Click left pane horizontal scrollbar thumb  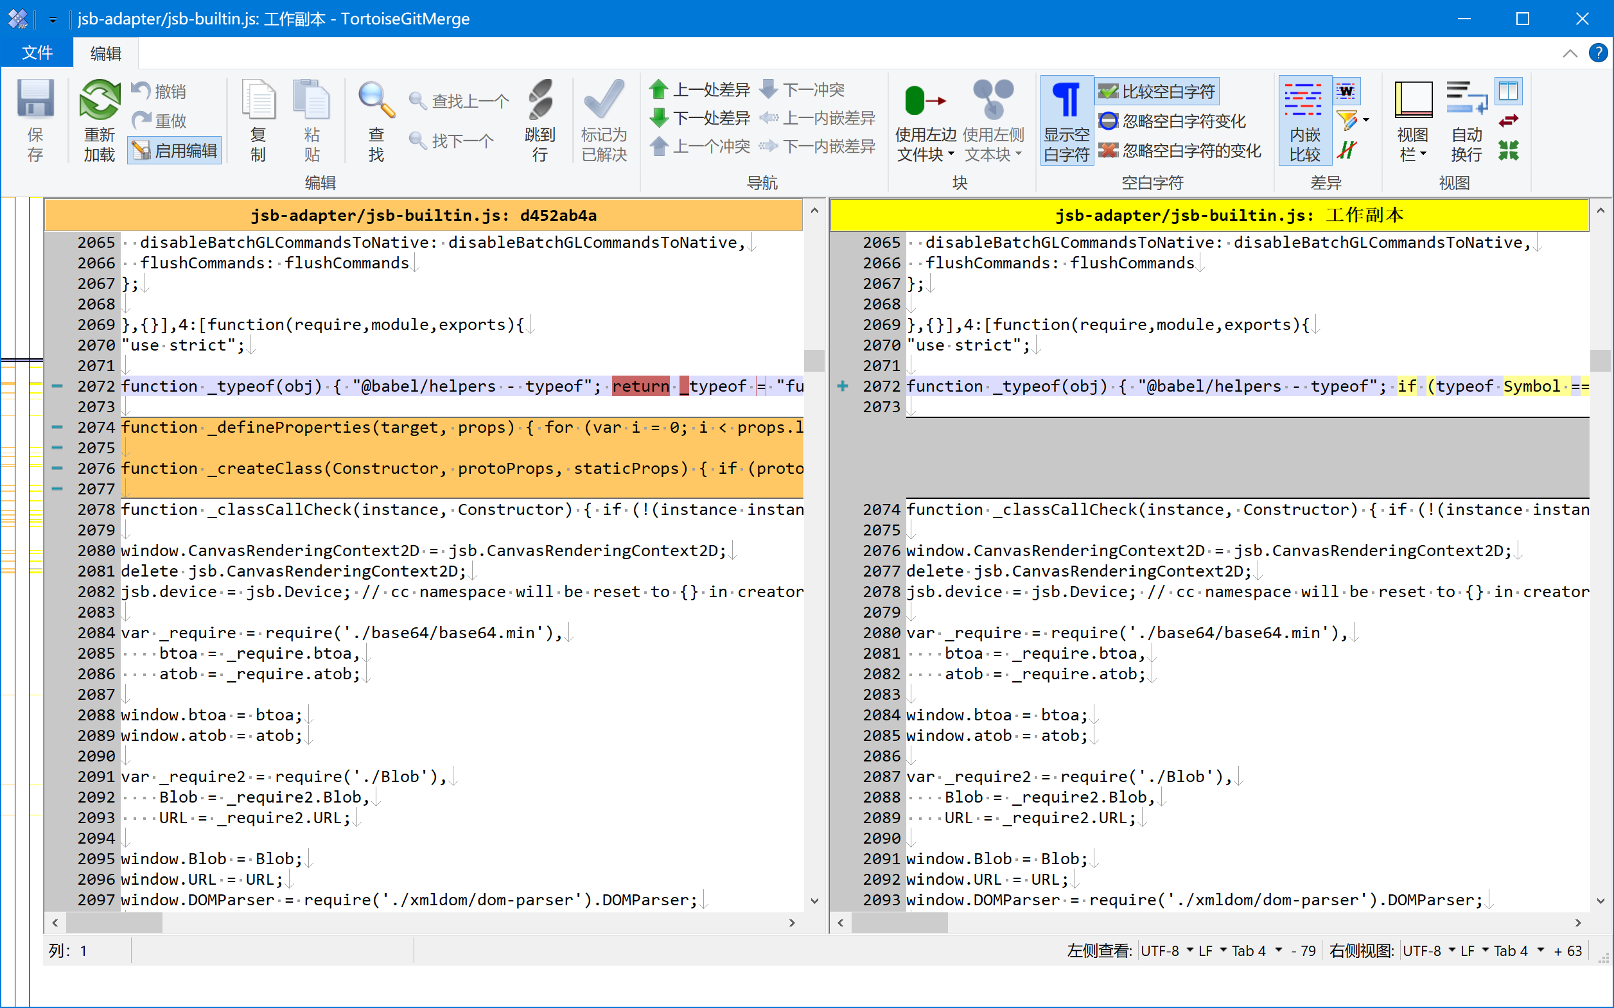click(x=114, y=923)
